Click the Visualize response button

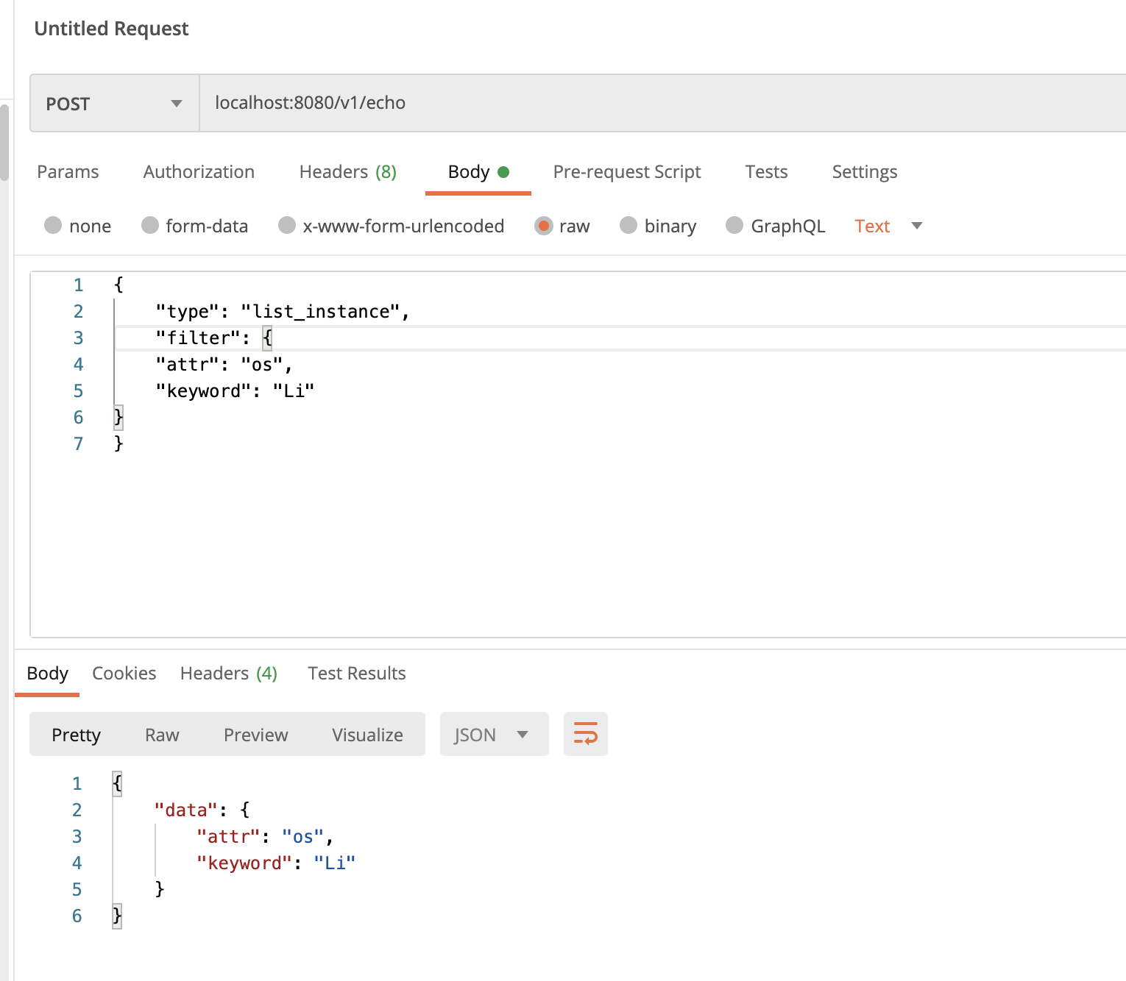[367, 734]
